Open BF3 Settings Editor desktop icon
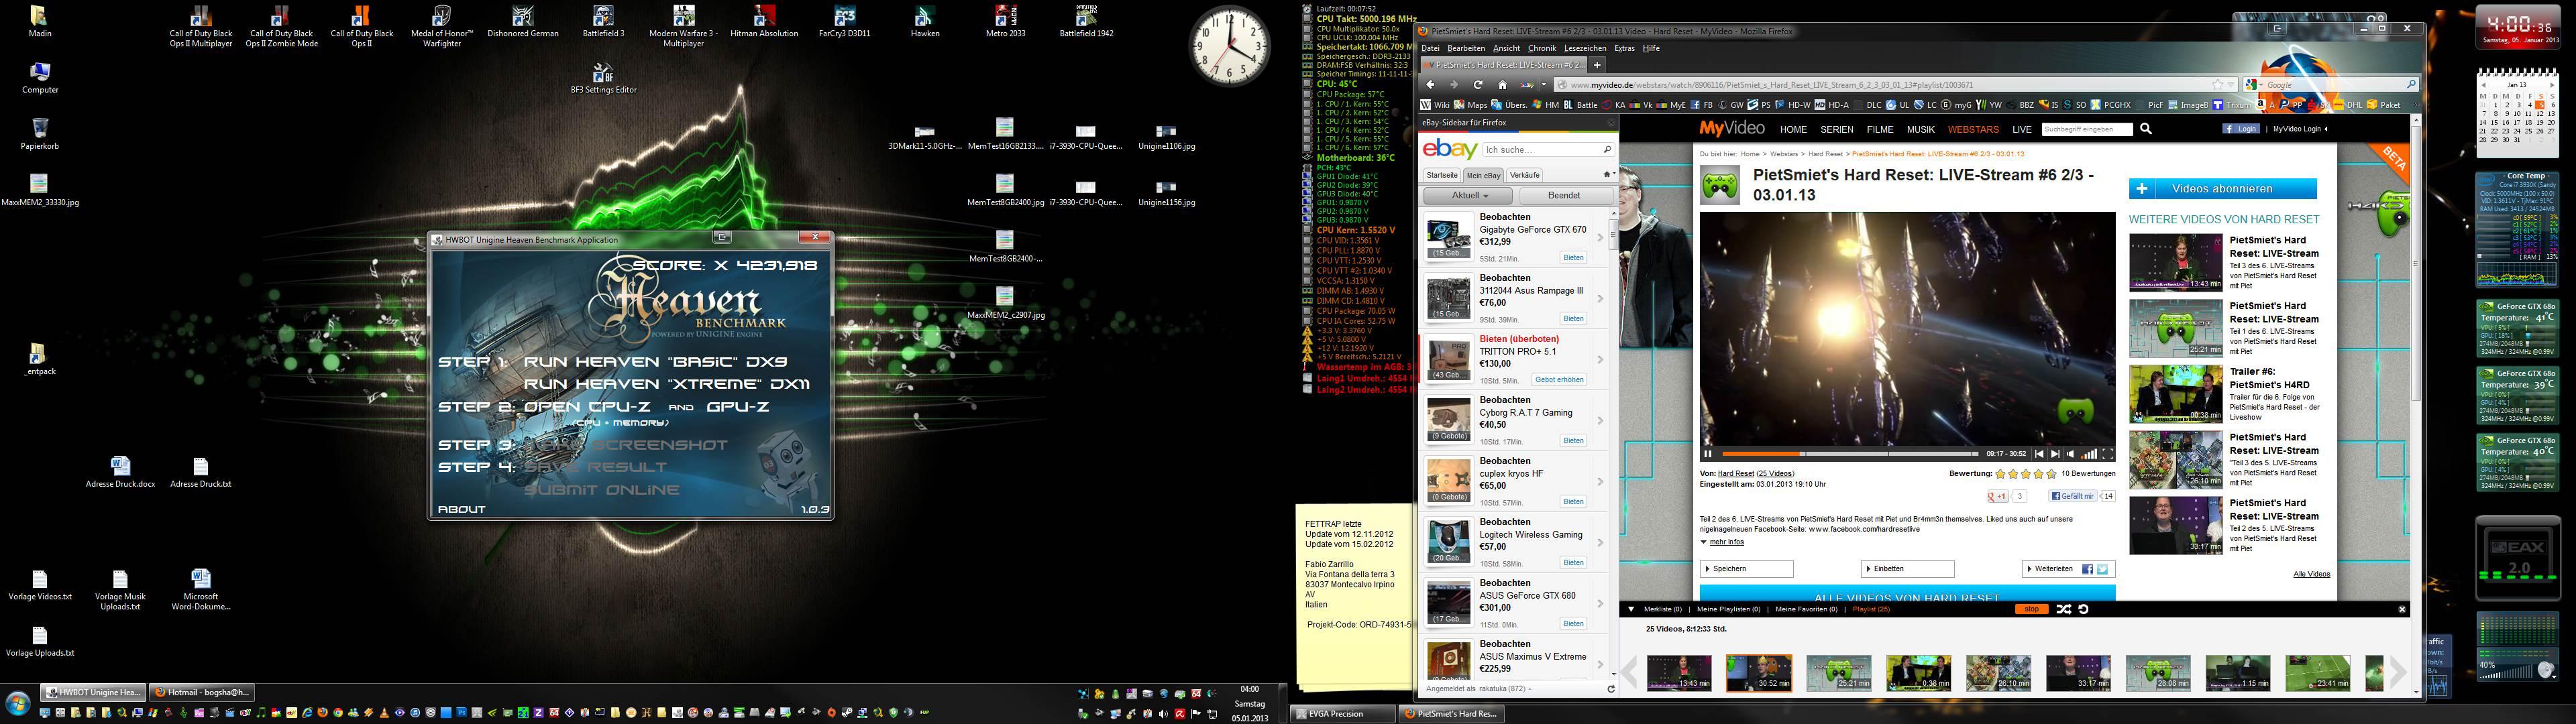 click(603, 78)
